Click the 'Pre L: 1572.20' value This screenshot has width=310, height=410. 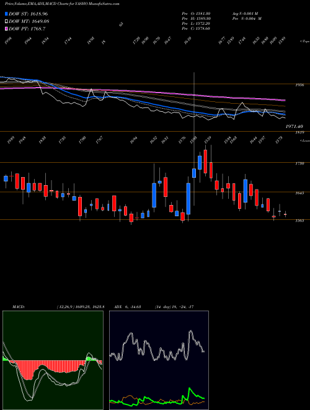(196, 24)
